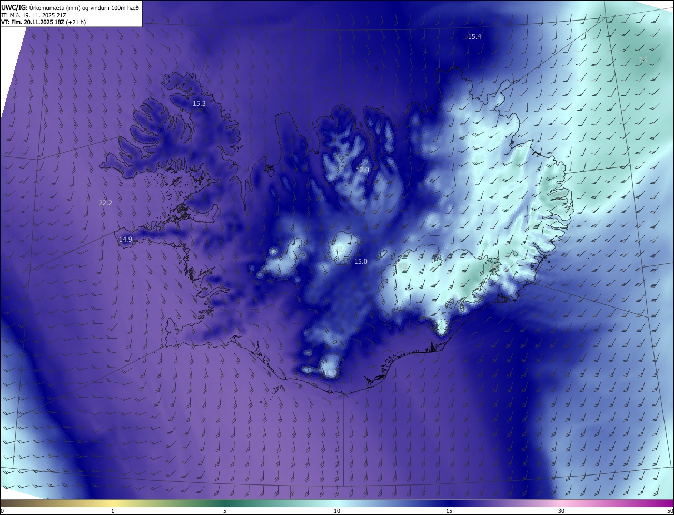Click the 15.0 value label in central Iceland
This screenshot has width=674, height=515.
tap(361, 261)
